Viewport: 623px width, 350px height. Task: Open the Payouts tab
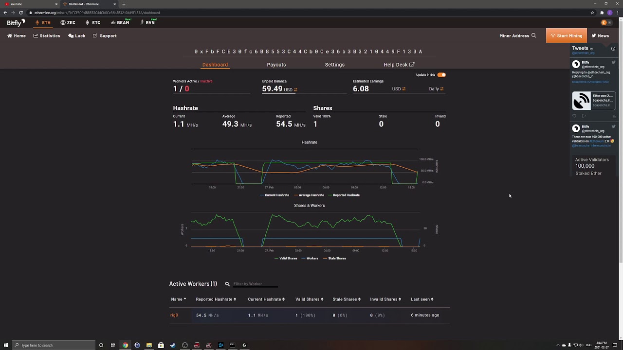click(x=276, y=65)
